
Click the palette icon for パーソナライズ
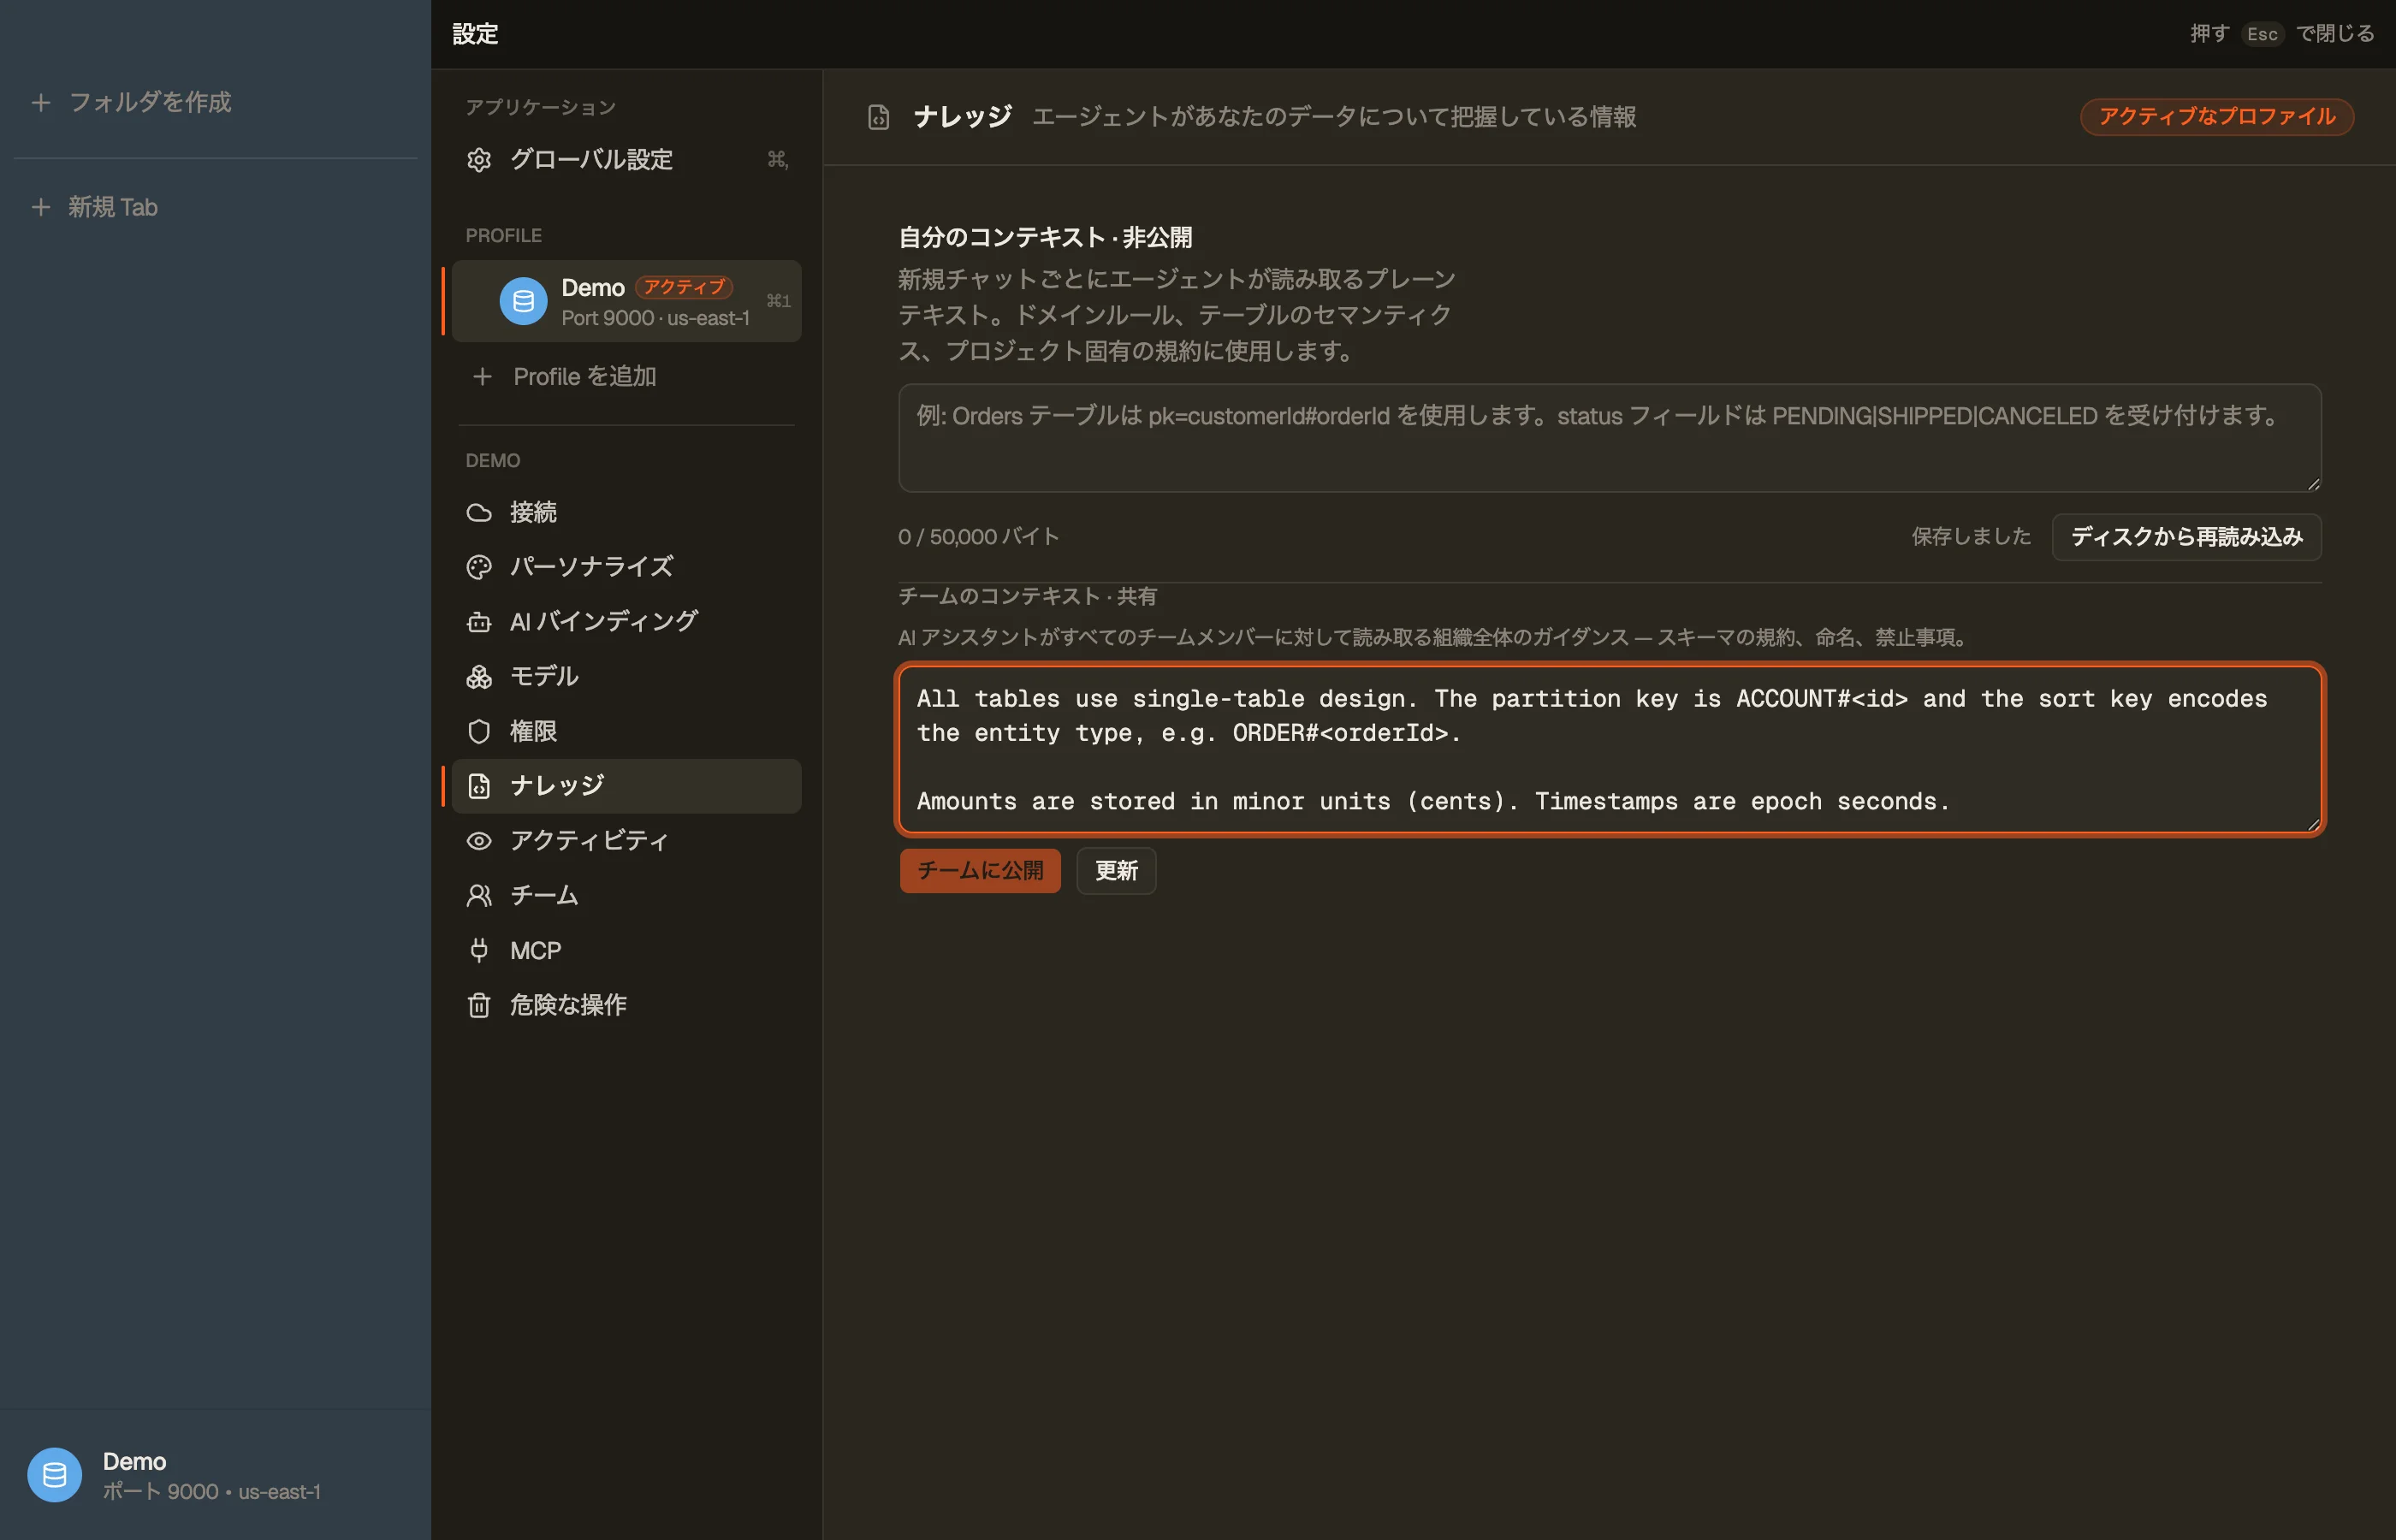(x=479, y=567)
